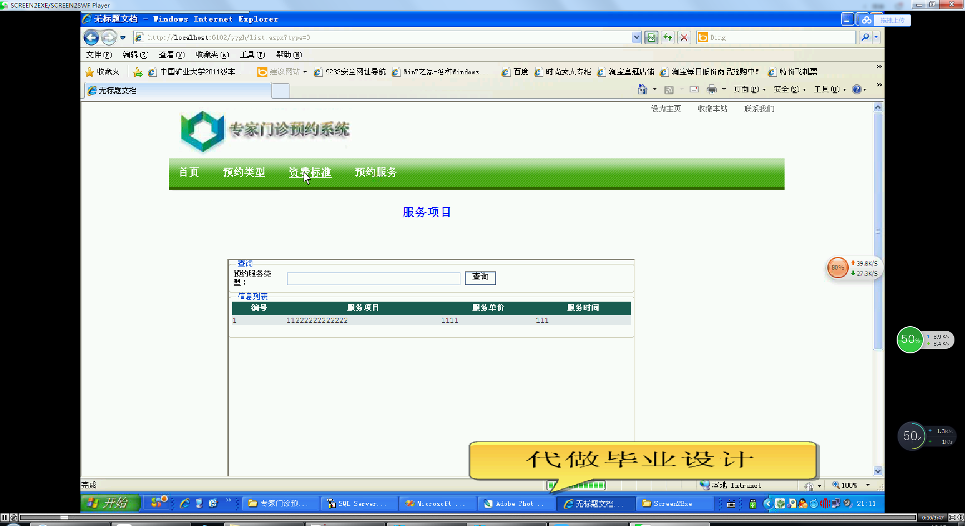Image resolution: width=965 pixels, height=526 pixels.
Task: Click the video playback progress bar
Action: [x=467, y=517]
